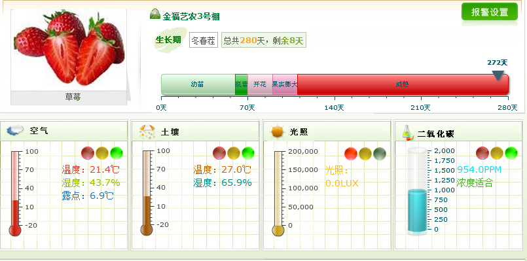The width and height of the screenshot is (527, 261).
Task: Select the 草莓 crop label under the photo
Action: (x=73, y=97)
